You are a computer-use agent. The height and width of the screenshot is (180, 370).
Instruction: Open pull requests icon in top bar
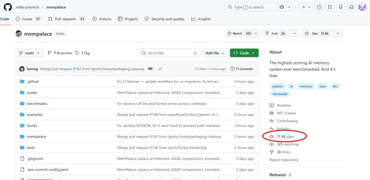click(330, 7)
